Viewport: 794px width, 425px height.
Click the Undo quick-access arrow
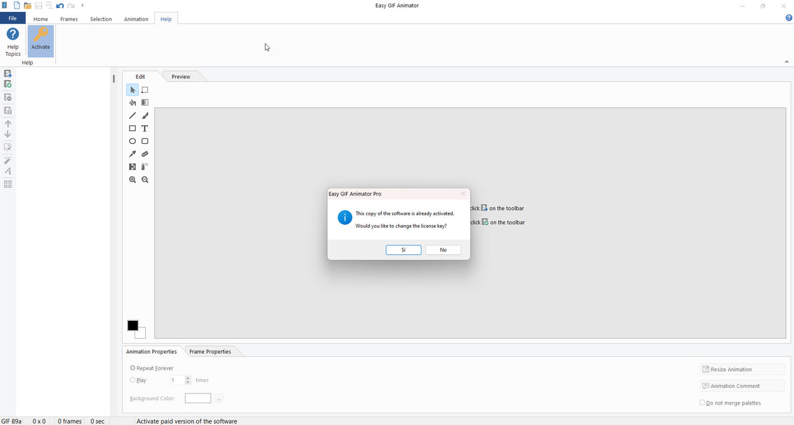tap(60, 6)
